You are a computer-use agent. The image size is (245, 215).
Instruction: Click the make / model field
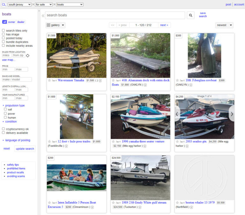17,80
